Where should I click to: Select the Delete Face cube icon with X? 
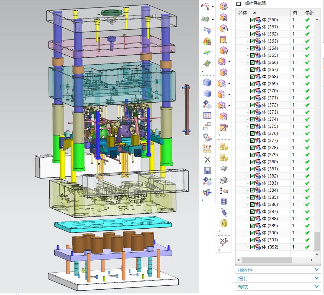(x=224, y=72)
